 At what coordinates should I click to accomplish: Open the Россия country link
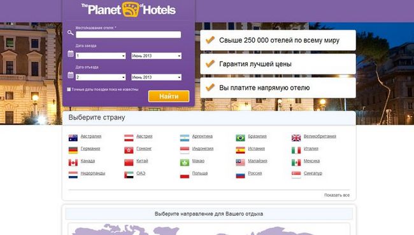click(x=255, y=173)
